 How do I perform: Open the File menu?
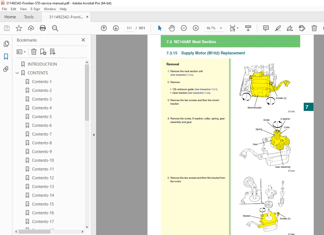coord(4,9)
